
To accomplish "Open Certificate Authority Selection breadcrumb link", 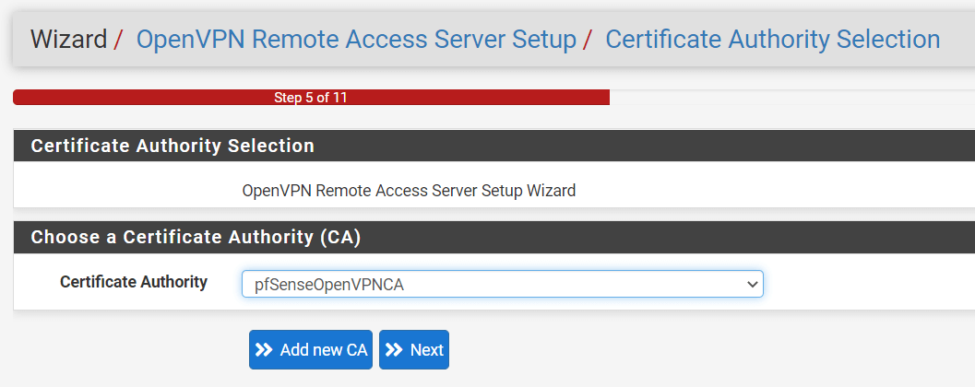I will tap(773, 39).
